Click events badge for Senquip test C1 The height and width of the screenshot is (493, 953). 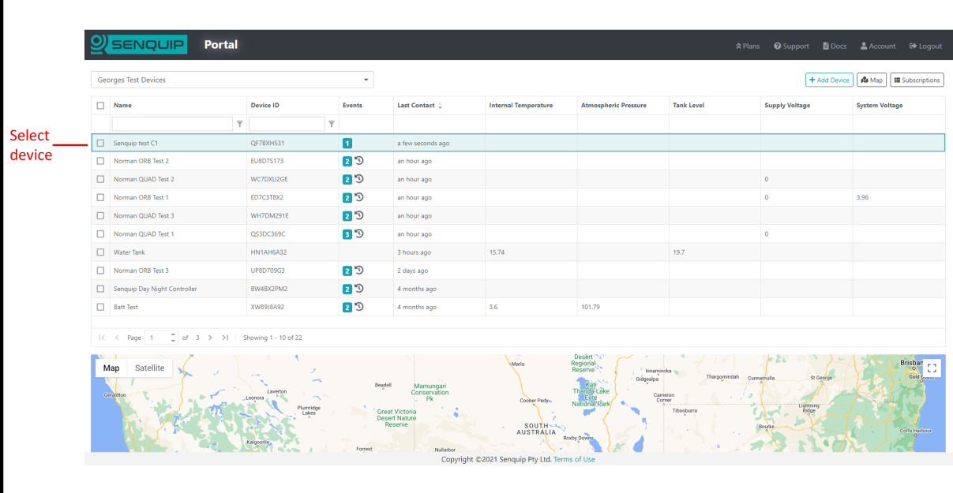coord(347,144)
